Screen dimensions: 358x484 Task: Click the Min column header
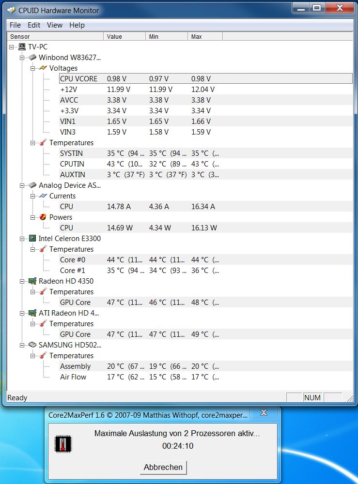coord(167,36)
